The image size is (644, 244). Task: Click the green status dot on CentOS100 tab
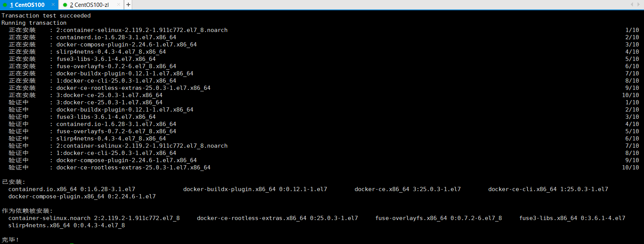click(x=5, y=5)
